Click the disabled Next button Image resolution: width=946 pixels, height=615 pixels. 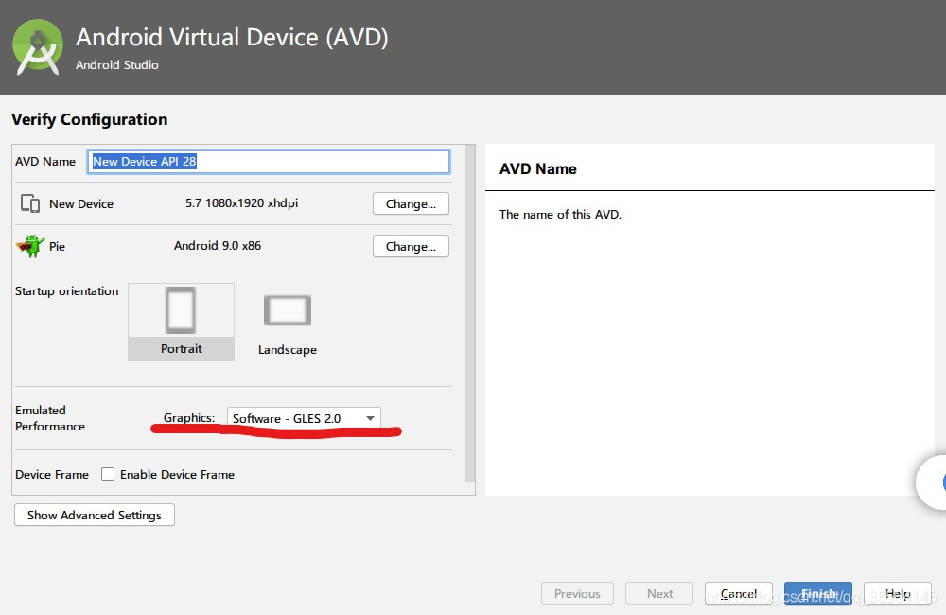coord(660,593)
